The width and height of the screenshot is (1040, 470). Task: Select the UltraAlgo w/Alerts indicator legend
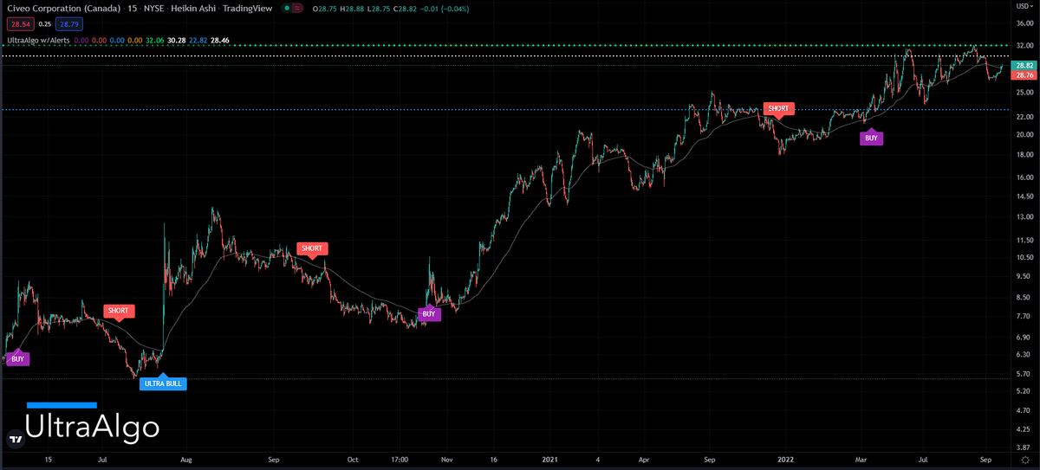point(38,39)
